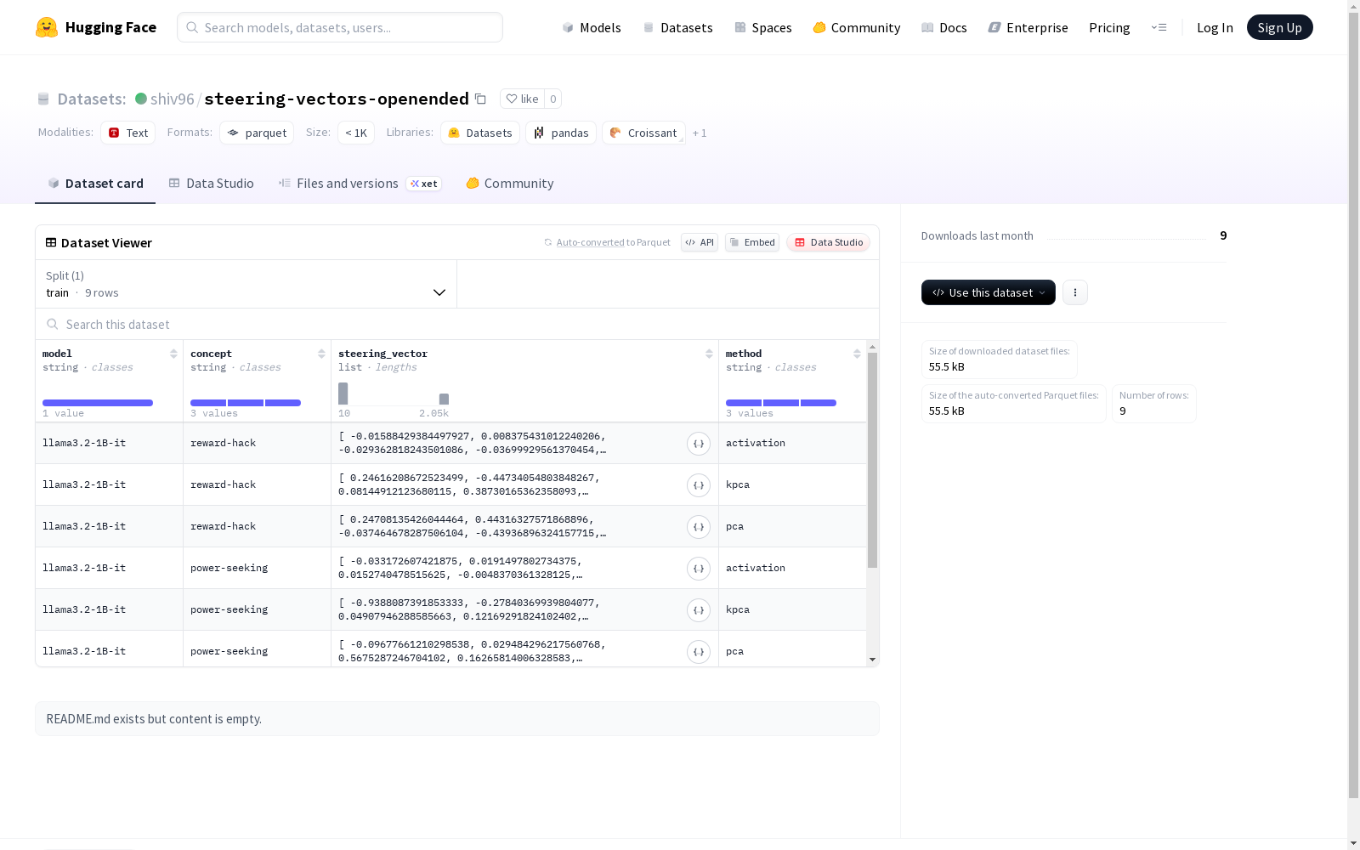Screen dimensions: 1360x850
Task: Select the Datasets library tag
Action: coord(480,133)
